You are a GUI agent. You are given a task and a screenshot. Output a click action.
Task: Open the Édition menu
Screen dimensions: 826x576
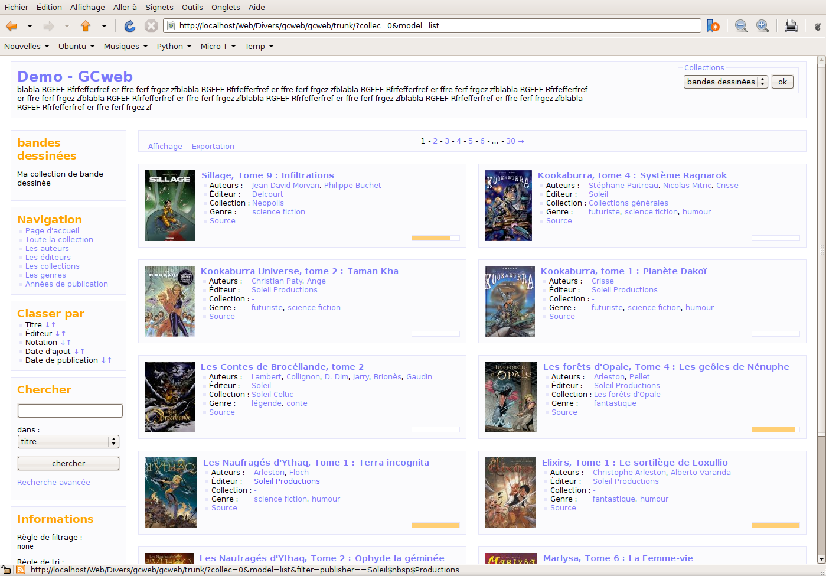[x=49, y=7]
